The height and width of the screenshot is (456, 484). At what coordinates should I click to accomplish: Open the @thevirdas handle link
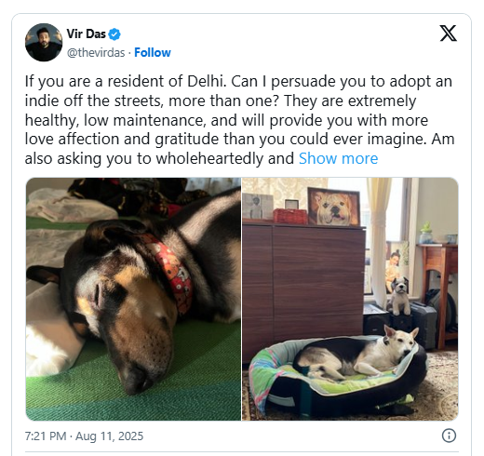(x=96, y=53)
